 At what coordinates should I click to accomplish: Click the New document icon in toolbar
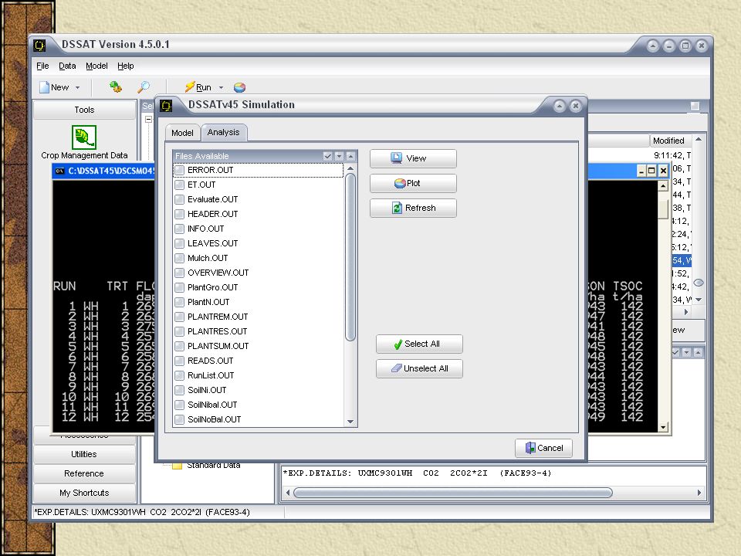pos(44,87)
